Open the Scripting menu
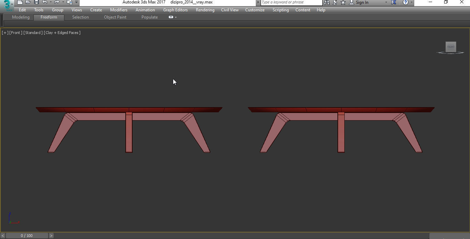470x239 pixels. [281, 10]
